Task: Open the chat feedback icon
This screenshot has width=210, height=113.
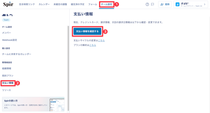Action: pyautogui.click(x=152, y=4)
